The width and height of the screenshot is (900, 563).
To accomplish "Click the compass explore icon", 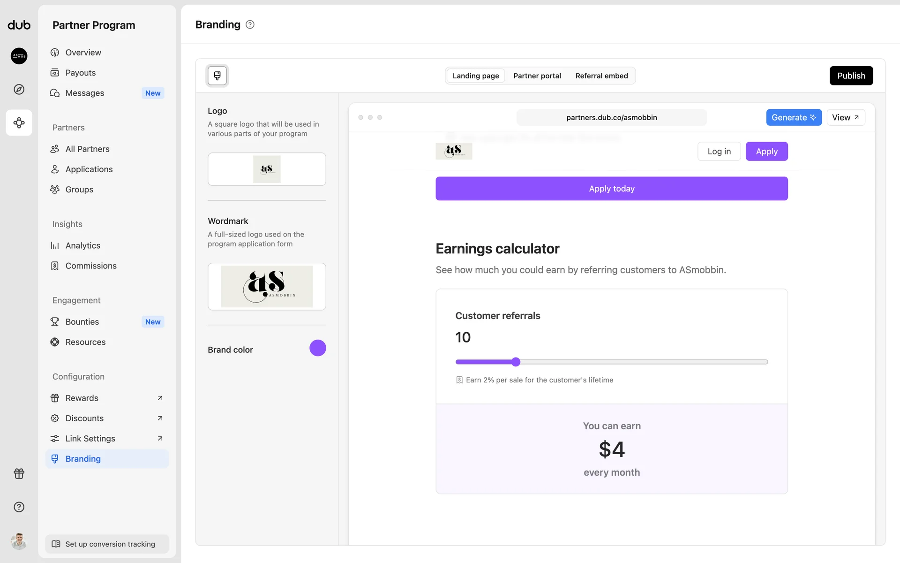I will (19, 89).
